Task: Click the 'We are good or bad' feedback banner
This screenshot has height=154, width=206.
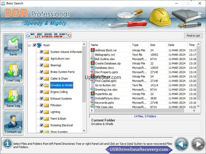Action: tap(49, 36)
